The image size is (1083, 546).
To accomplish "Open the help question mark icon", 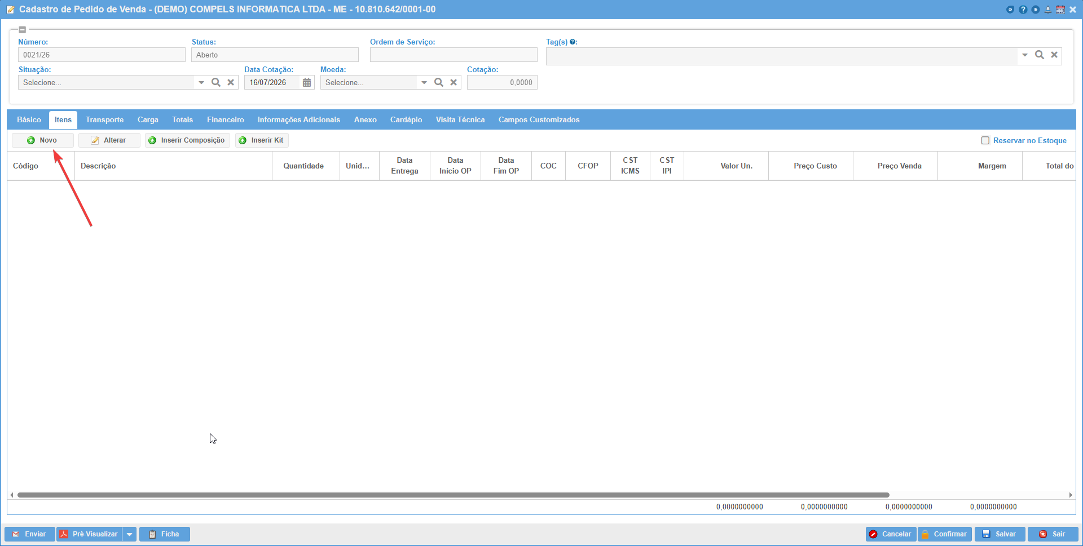I will click(1023, 10).
